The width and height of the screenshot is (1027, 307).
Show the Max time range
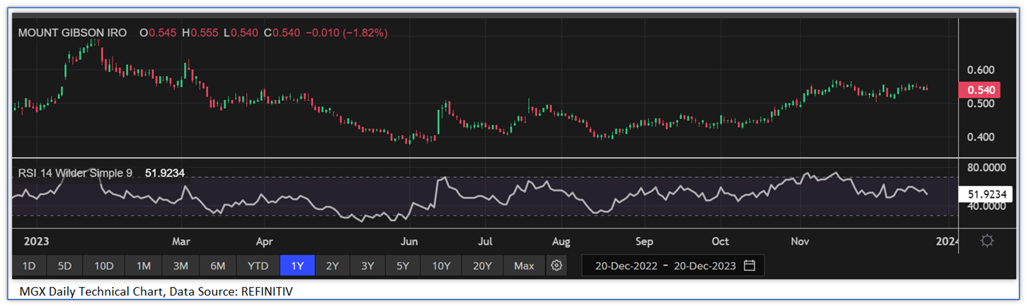click(x=524, y=265)
